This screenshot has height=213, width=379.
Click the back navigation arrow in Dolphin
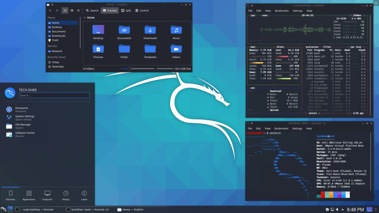(50, 10)
